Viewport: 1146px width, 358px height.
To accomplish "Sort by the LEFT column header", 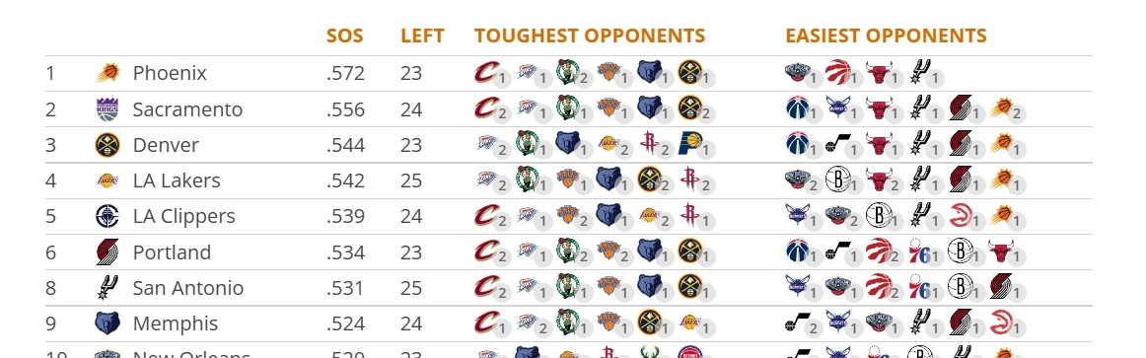I will pos(422,36).
